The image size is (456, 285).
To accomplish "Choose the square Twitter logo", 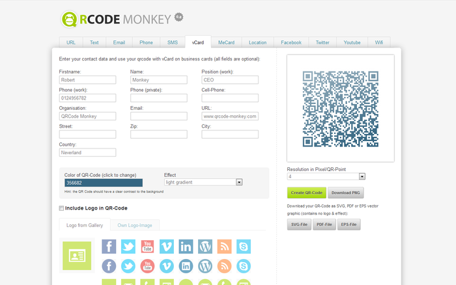I will tap(128, 247).
